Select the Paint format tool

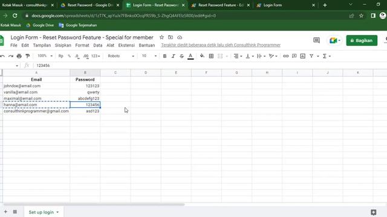tap(28, 56)
